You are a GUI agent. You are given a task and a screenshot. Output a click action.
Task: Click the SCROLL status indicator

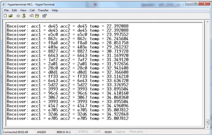[83, 132]
